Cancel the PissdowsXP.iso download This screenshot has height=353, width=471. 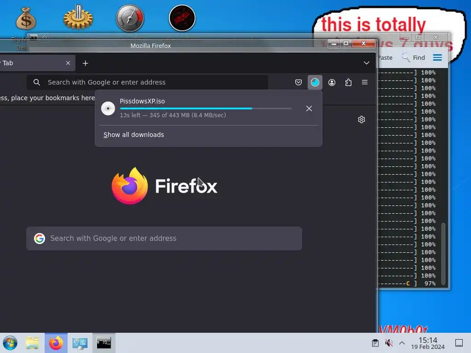(309, 108)
